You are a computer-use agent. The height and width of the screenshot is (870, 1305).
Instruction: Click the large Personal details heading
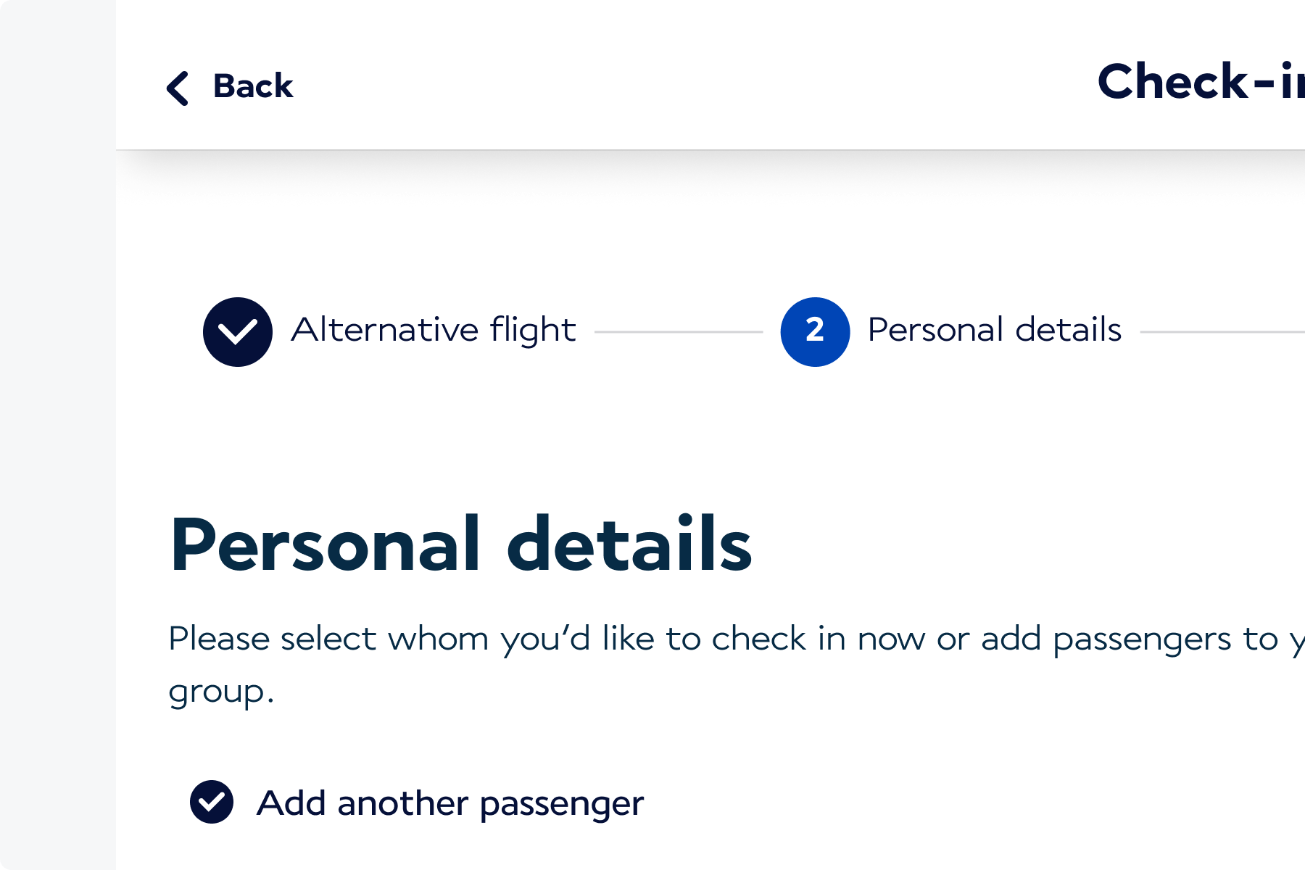pos(461,545)
